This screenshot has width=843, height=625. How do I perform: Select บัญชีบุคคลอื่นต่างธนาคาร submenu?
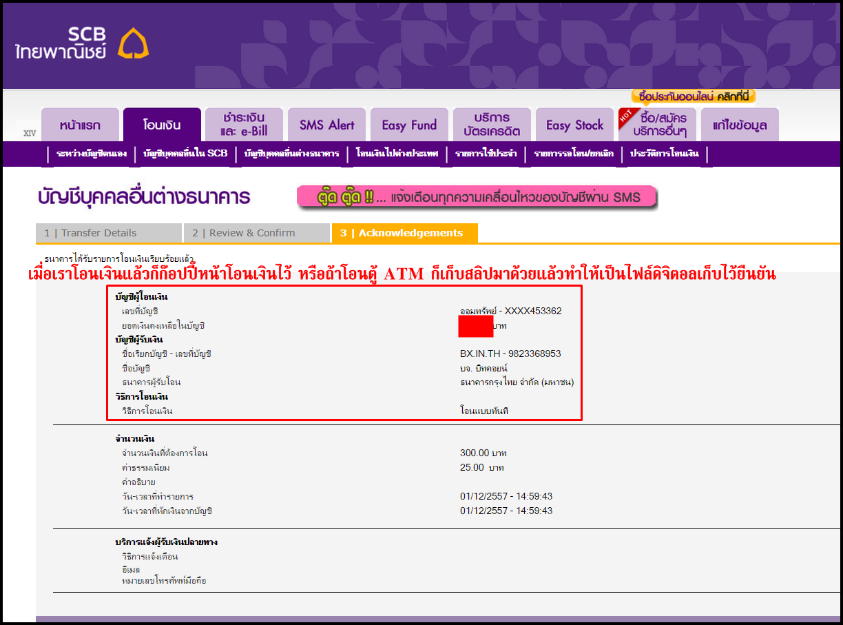291,154
